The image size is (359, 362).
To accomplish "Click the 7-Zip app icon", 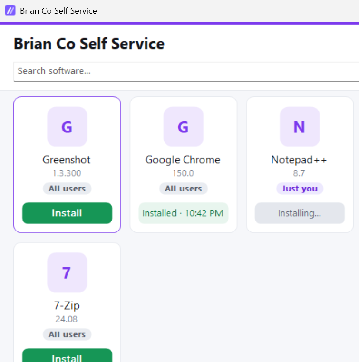I will pyautogui.click(x=67, y=272).
